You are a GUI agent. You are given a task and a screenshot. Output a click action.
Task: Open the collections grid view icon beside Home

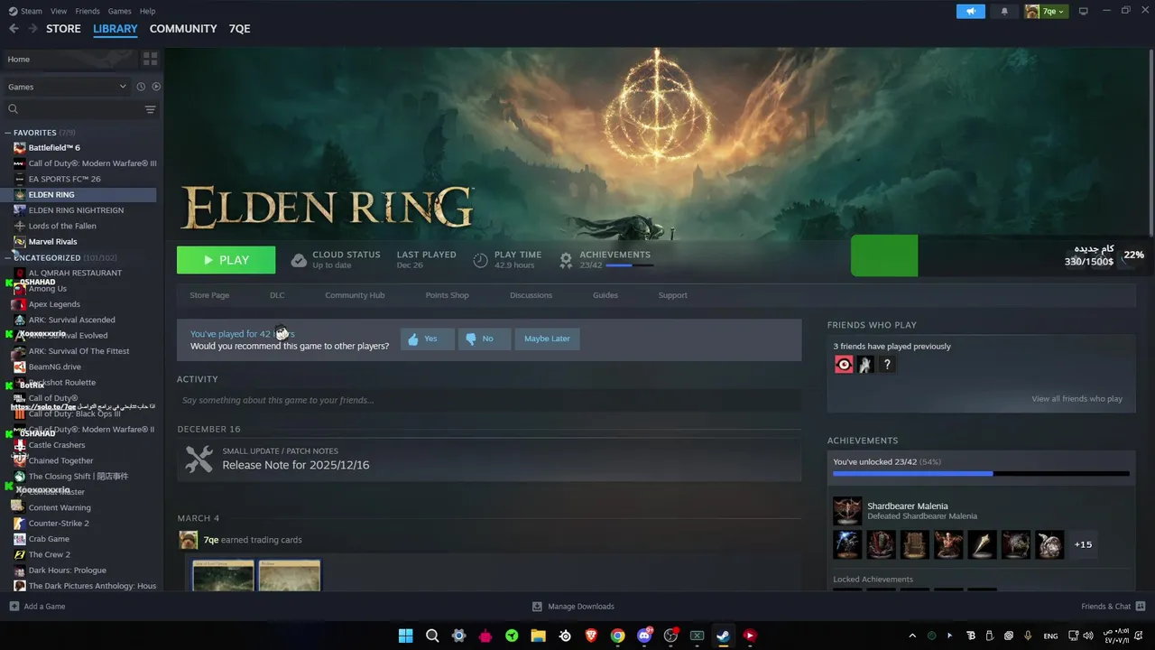click(x=150, y=59)
